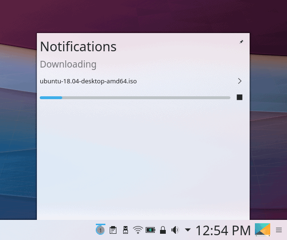This screenshot has height=240, width=287.
Task: Open battery status tray icon
Action: [150, 230]
